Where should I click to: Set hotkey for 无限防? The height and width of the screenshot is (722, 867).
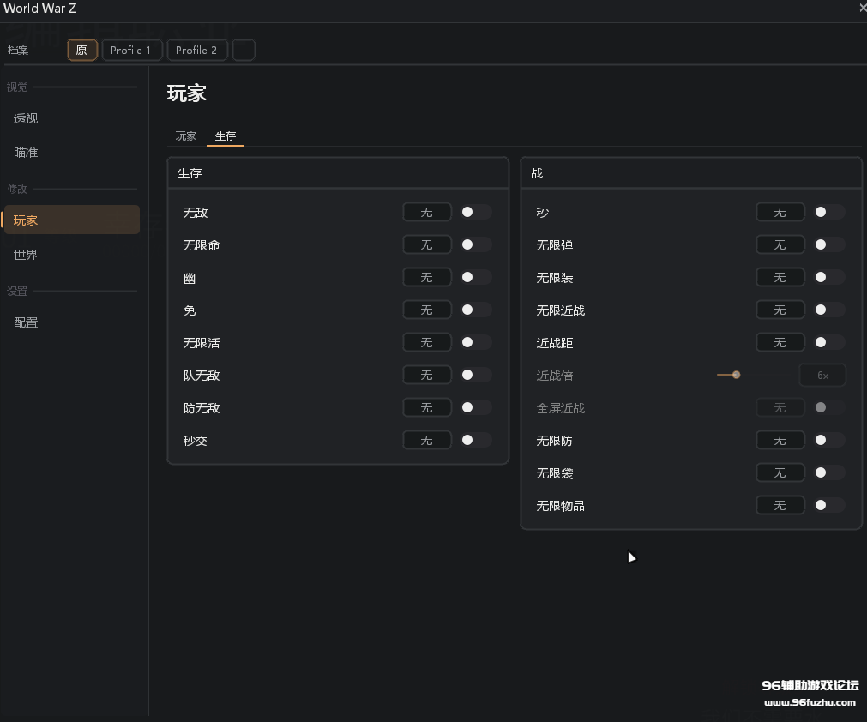click(x=780, y=440)
